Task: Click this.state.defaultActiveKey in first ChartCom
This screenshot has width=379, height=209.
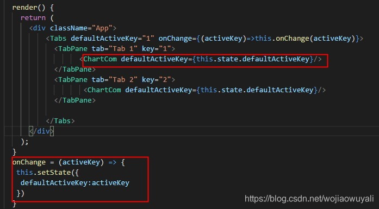Action: pyautogui.click(x=253, y=59)
